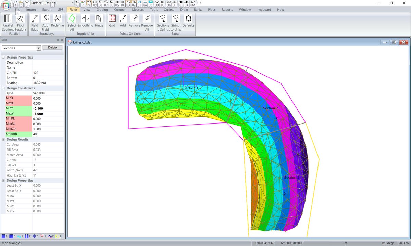Switch to the Contour tab
The image size is (411, 246).
(x=120, y=10)
